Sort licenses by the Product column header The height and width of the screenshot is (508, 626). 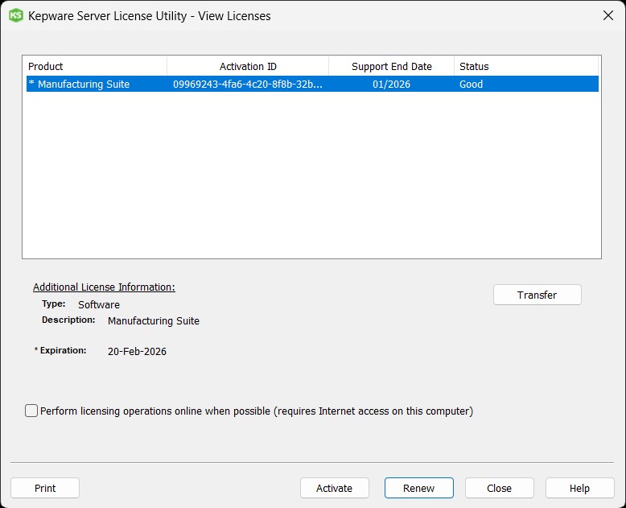click(95, 66)
